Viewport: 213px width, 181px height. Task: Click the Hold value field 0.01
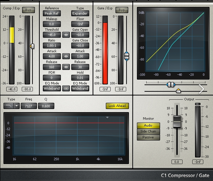(80, 78)
